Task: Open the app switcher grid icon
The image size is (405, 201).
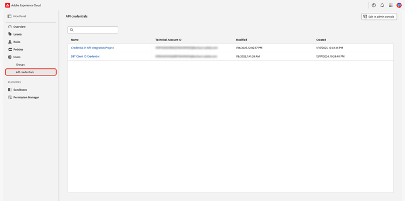Action: pyautogui.click(x=390, y=5)
